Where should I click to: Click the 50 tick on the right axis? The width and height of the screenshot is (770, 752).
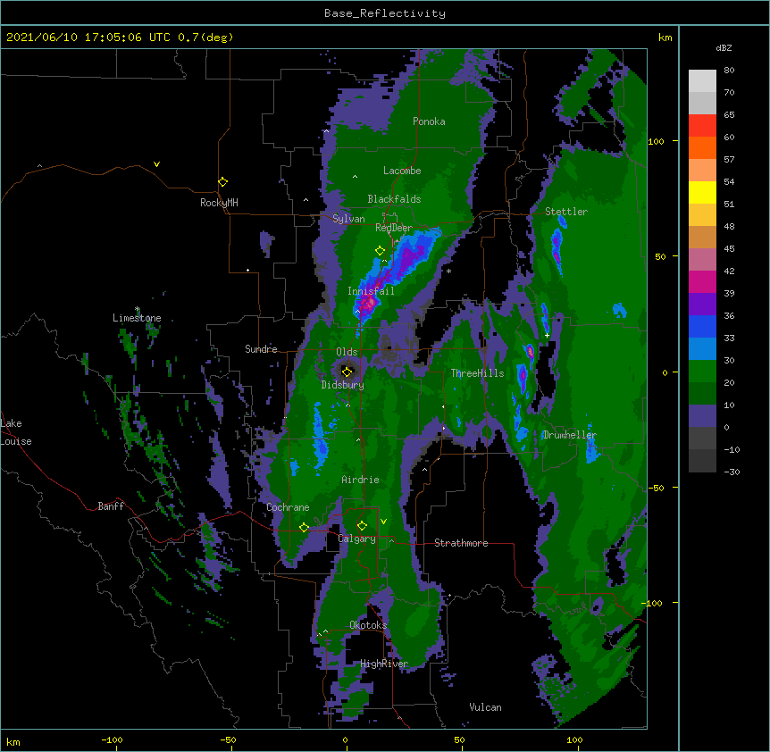pos(660,256)
